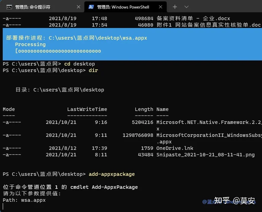Expand the new tab profile dropdown
This screenshot has height=212, width=262.
tap(187, 7)
